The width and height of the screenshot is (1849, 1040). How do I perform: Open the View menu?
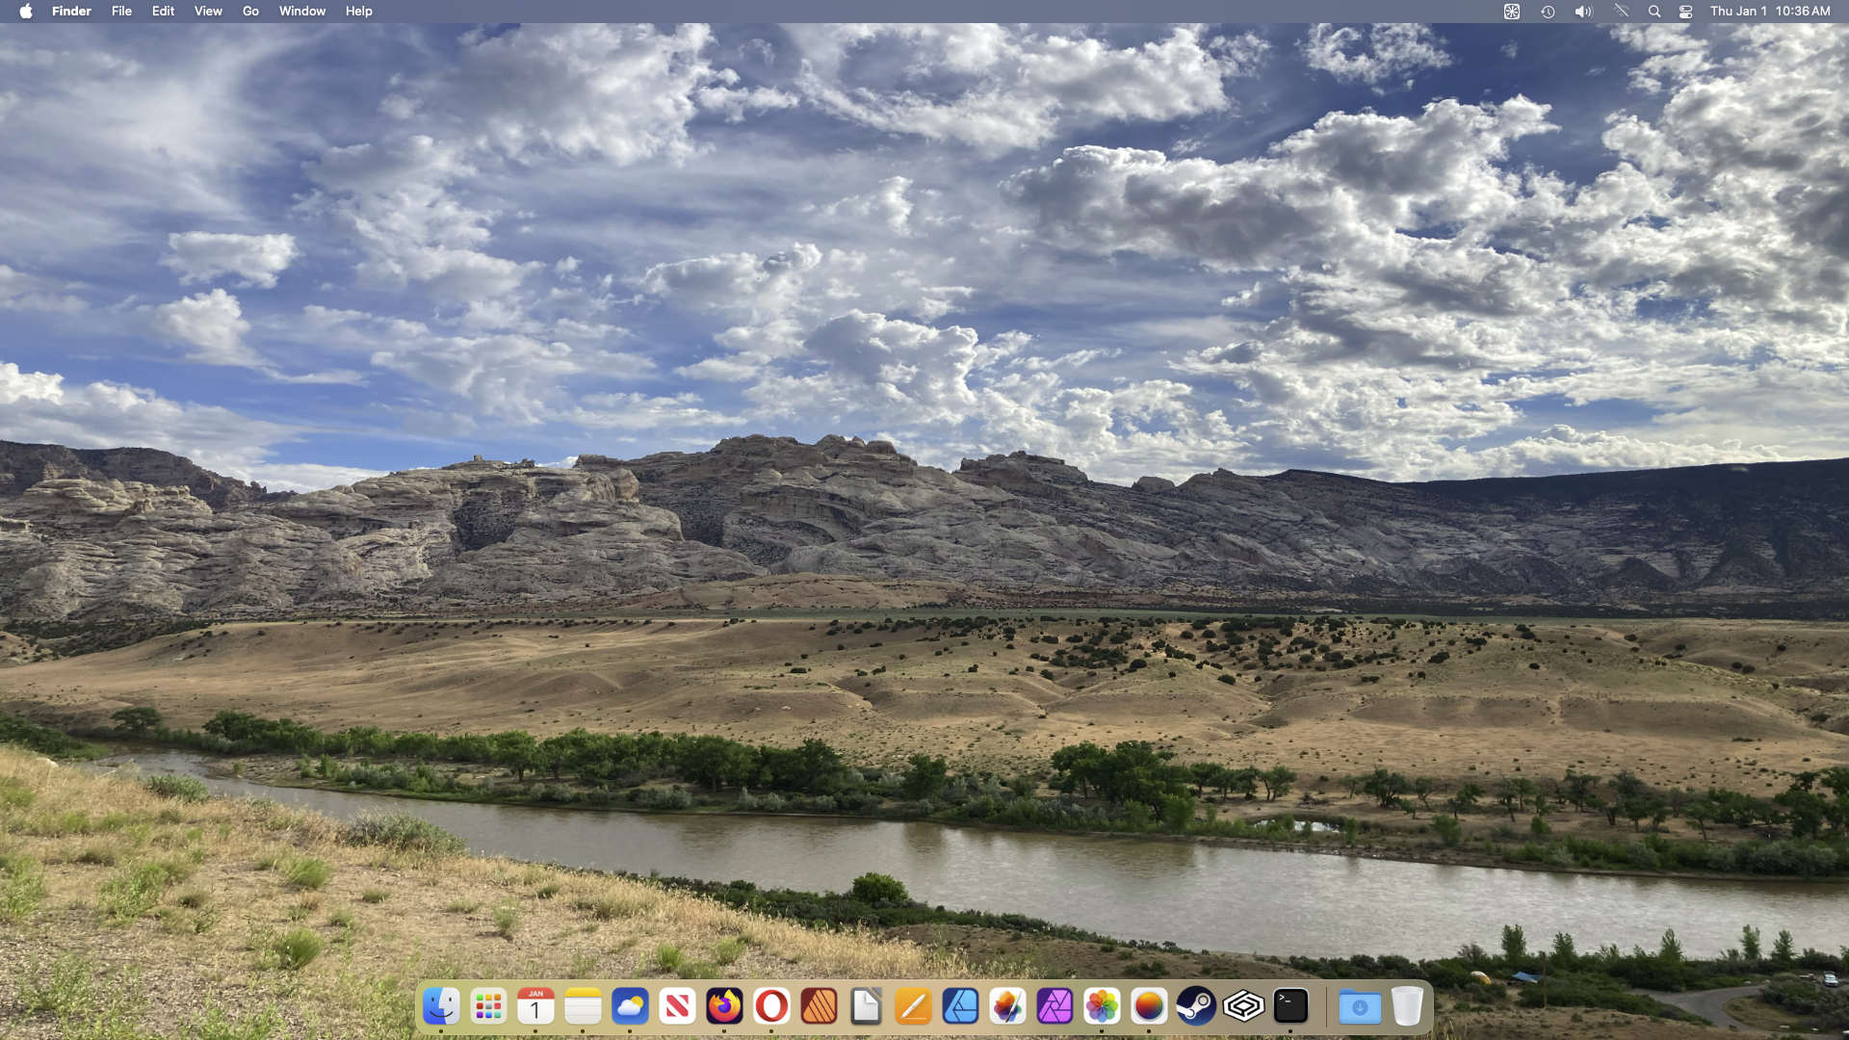click(208, 12)
